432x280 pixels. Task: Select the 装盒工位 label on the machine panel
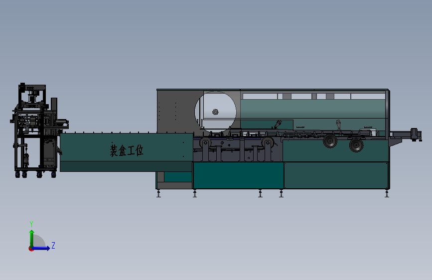[127, 150]
